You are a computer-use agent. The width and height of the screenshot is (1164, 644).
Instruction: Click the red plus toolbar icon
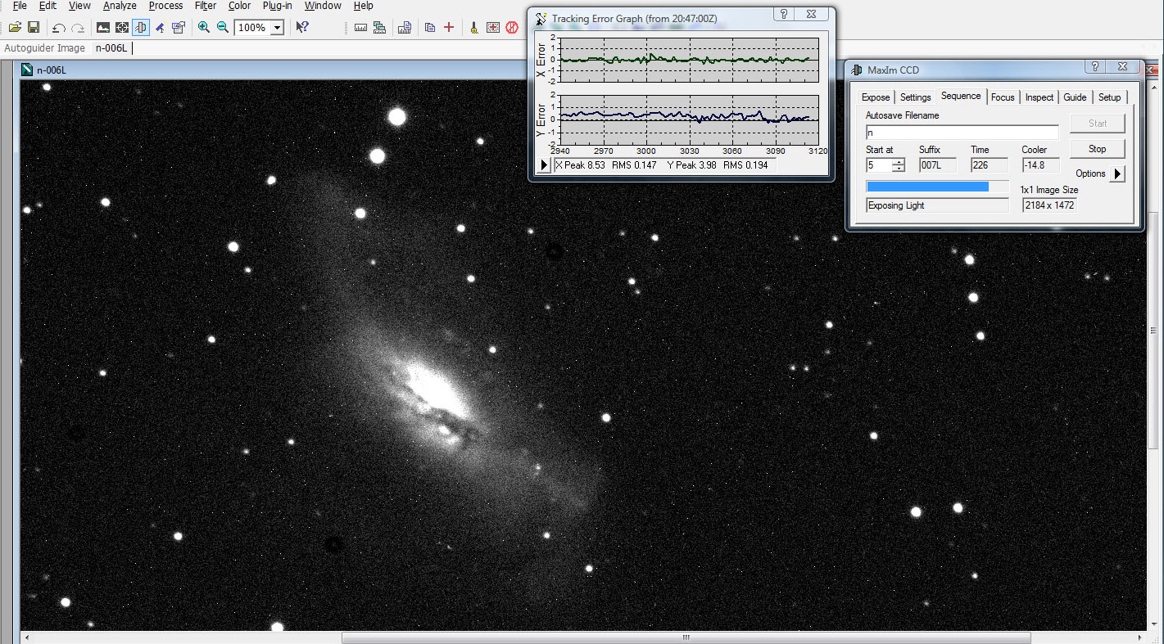coord(449,28)
